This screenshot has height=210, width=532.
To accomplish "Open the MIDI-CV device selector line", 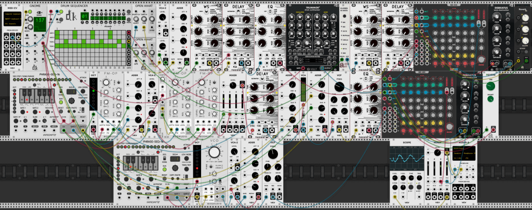I will click(x=14, y=19).
